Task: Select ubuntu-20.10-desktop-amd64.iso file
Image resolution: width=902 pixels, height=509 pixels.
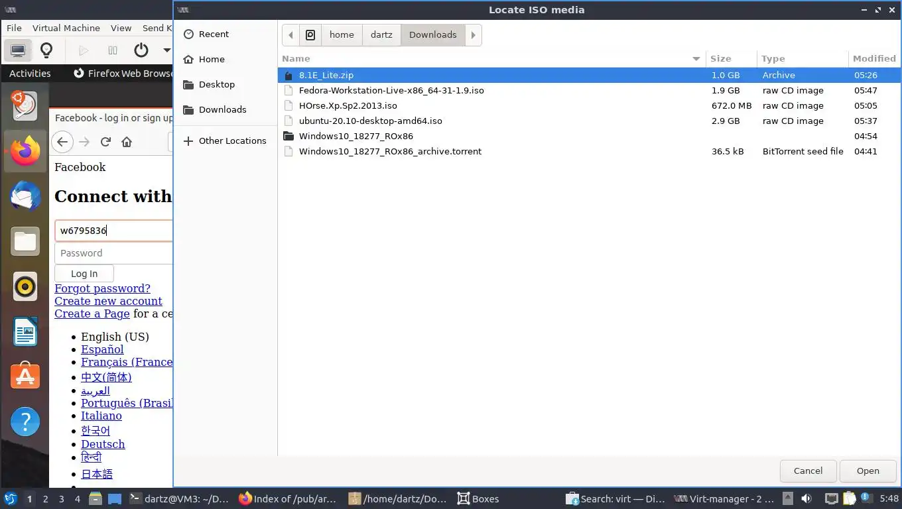Action: (x=589, y=121)
